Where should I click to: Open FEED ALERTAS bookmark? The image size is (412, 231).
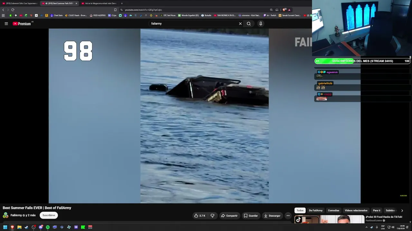click(98, 15)
